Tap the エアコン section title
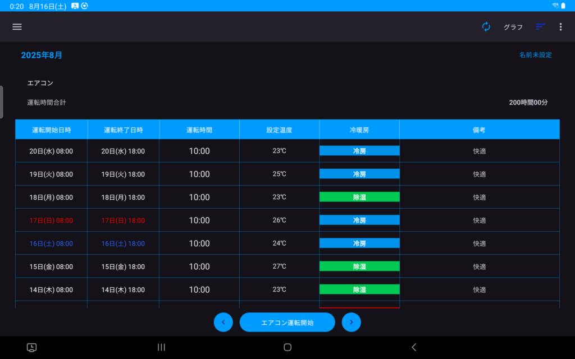This screenshot has width=575, height=359. (40, 83)
